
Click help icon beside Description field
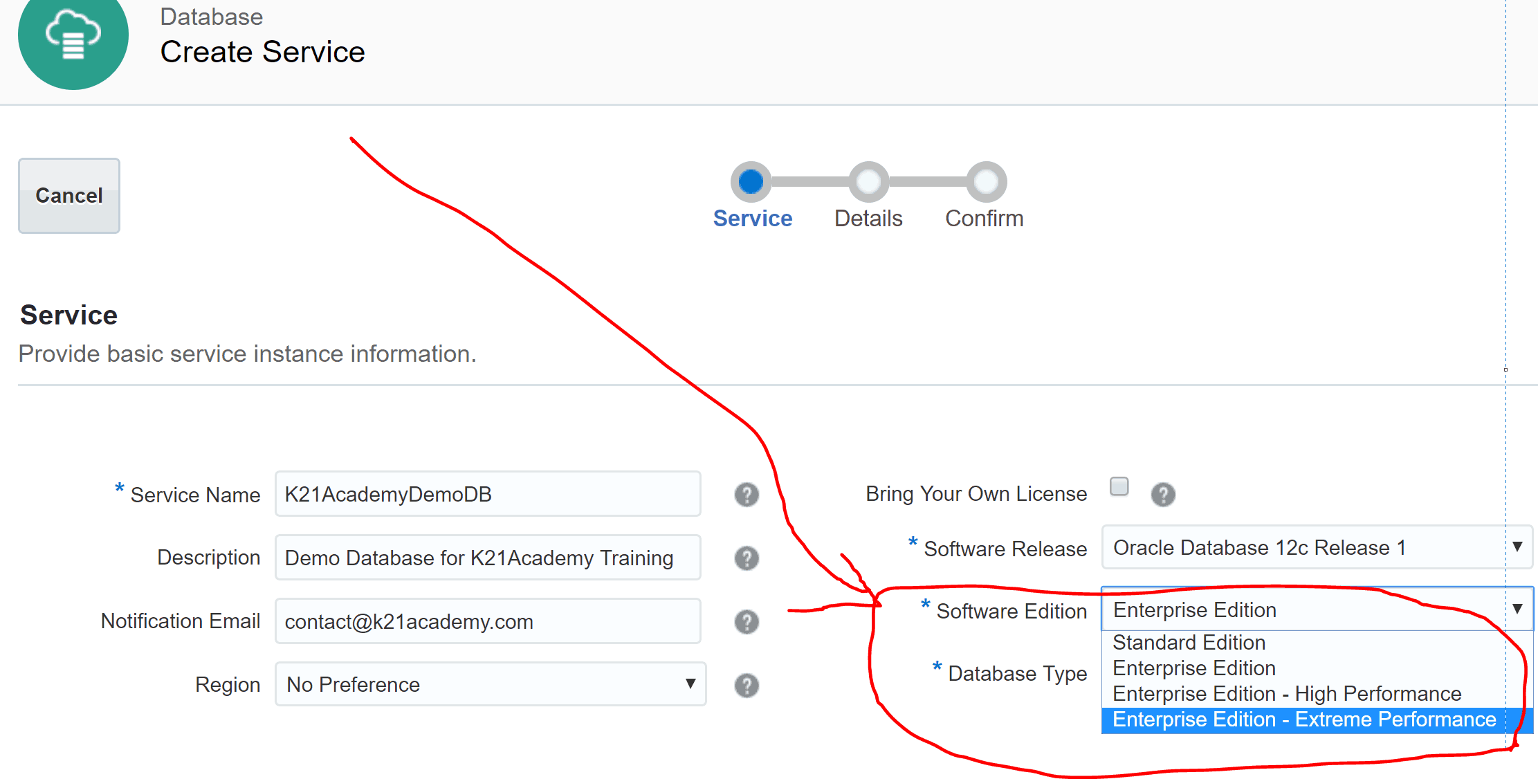pos(747,558)
